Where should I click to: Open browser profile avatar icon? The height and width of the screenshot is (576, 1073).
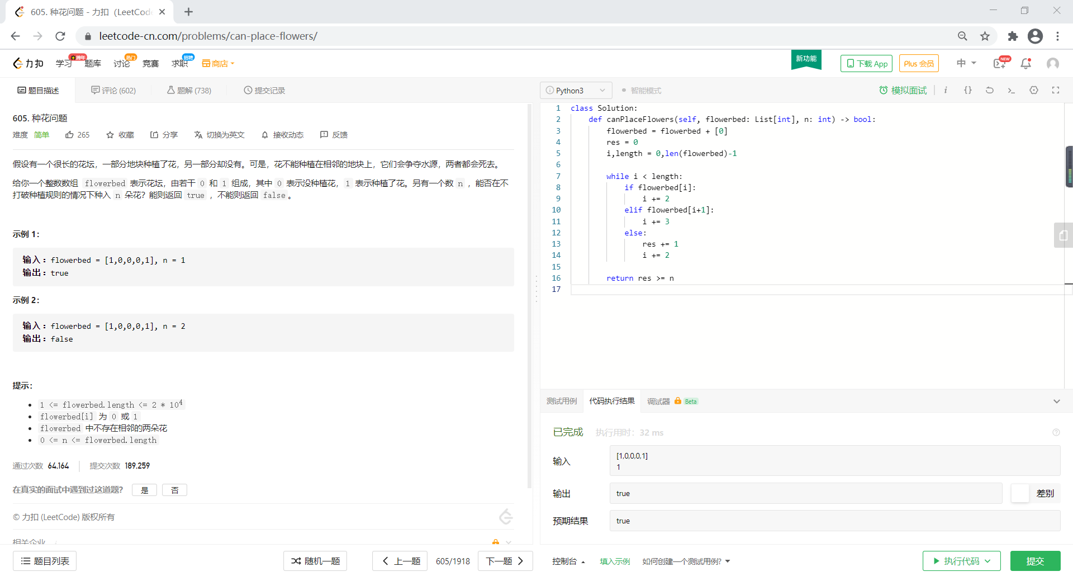1035,36
